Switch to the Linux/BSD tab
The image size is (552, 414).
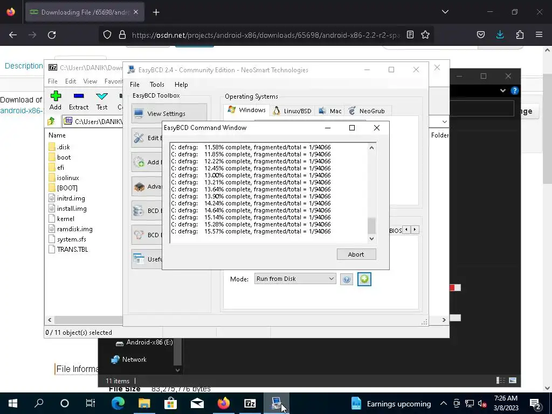292,111
